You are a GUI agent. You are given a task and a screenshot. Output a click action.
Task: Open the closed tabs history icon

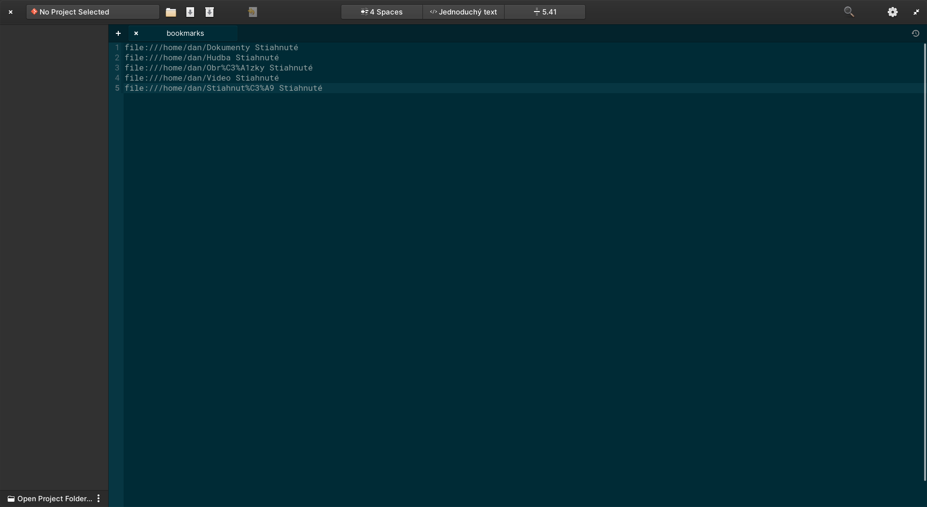(x=915, y=33)
